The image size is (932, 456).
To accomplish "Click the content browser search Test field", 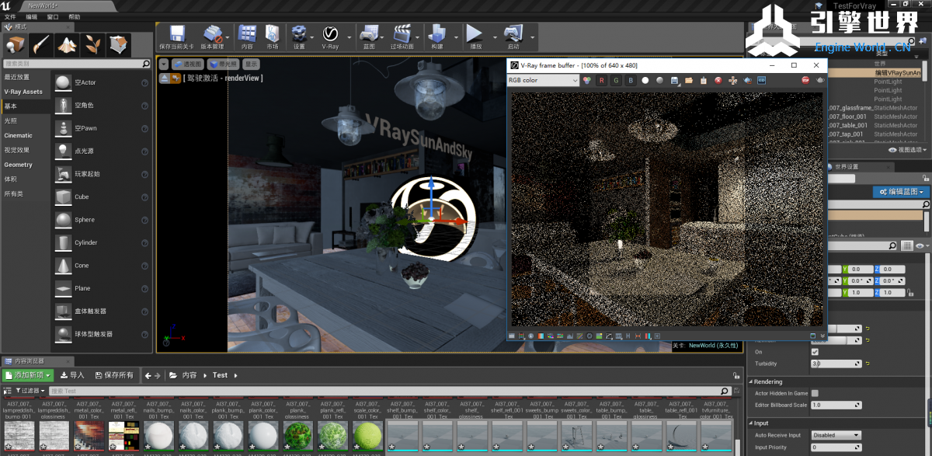I will click(389, 391).
